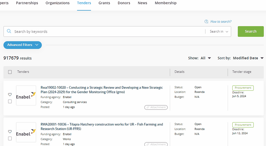Screen dimensions: 266x146
Task: Switch to the Grants tab
Action: point(104,3)
